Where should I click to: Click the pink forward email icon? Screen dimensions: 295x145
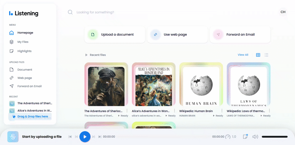(x=218, y=34)
